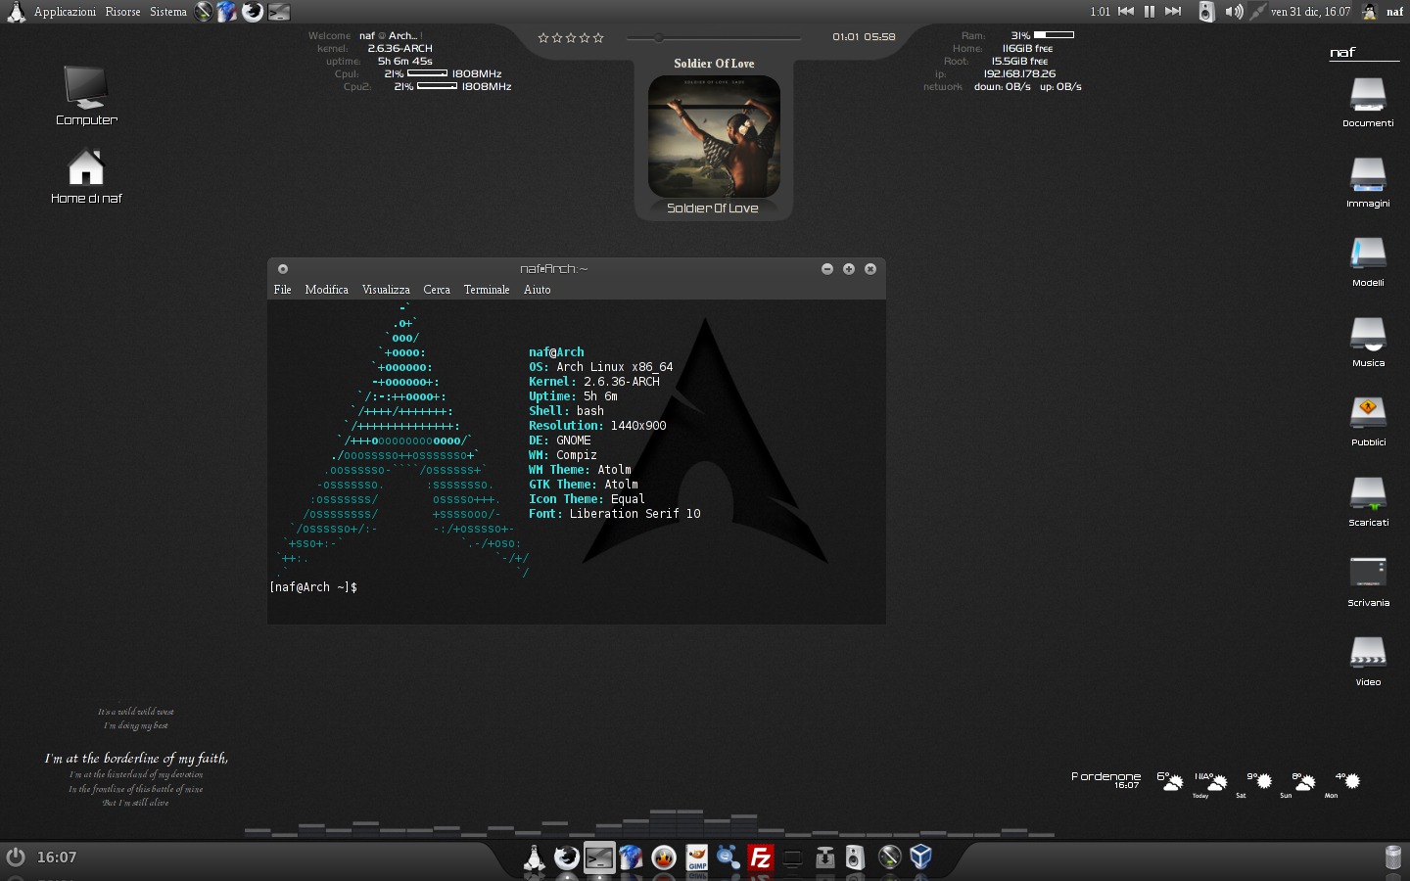
Task: Click the Sun weather forecast icon
Action: pos(1305,781)
